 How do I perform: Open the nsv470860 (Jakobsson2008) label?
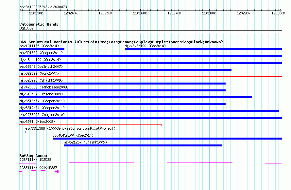pyautogui.click(x=44, y=87)
